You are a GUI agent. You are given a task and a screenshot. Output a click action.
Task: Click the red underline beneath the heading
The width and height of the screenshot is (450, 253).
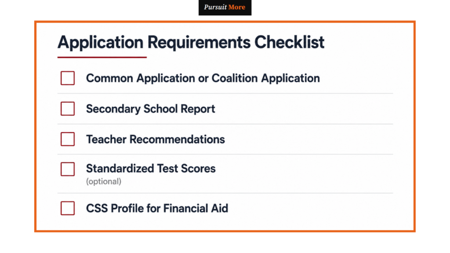pos(102,58)
